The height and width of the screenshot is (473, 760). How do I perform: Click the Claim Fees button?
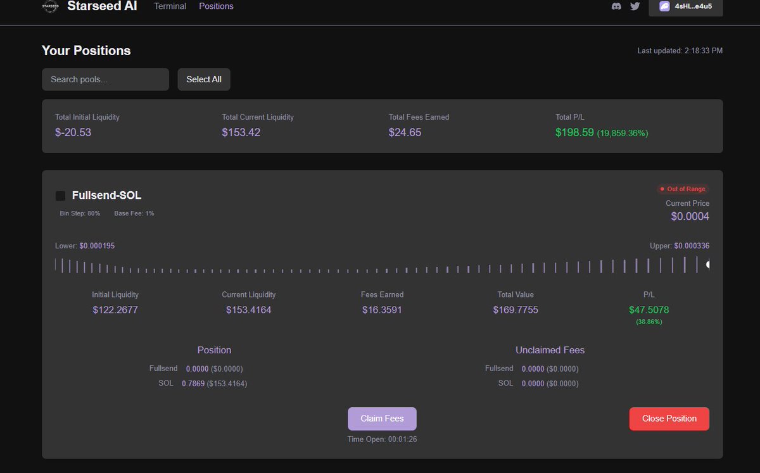point(382,419)
